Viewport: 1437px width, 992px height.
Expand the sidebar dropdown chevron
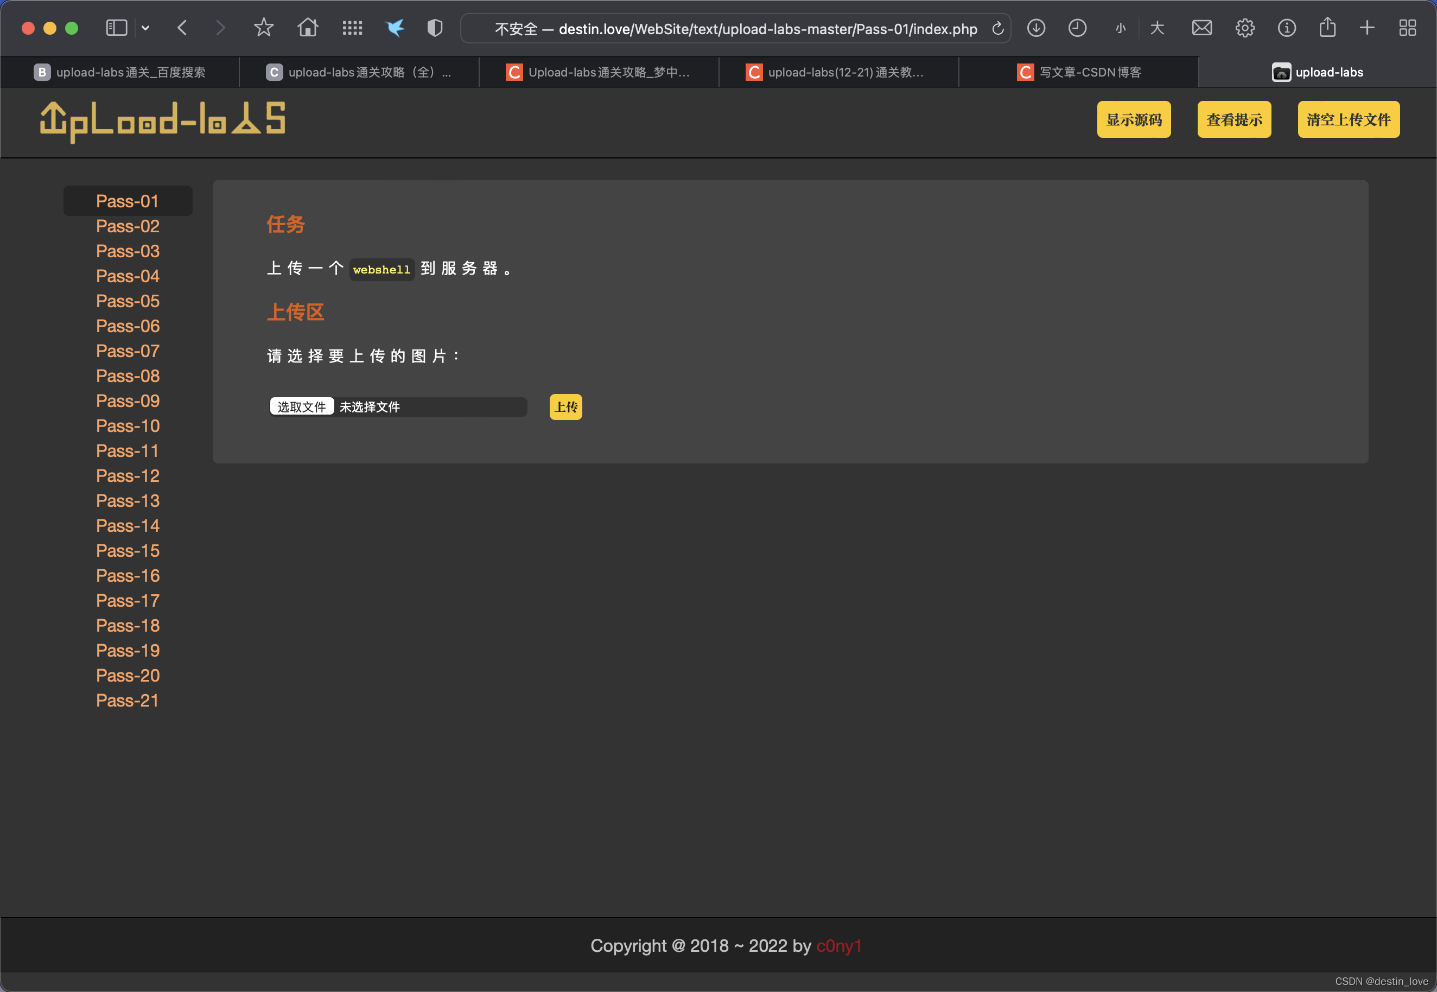[x=145, y=27]
